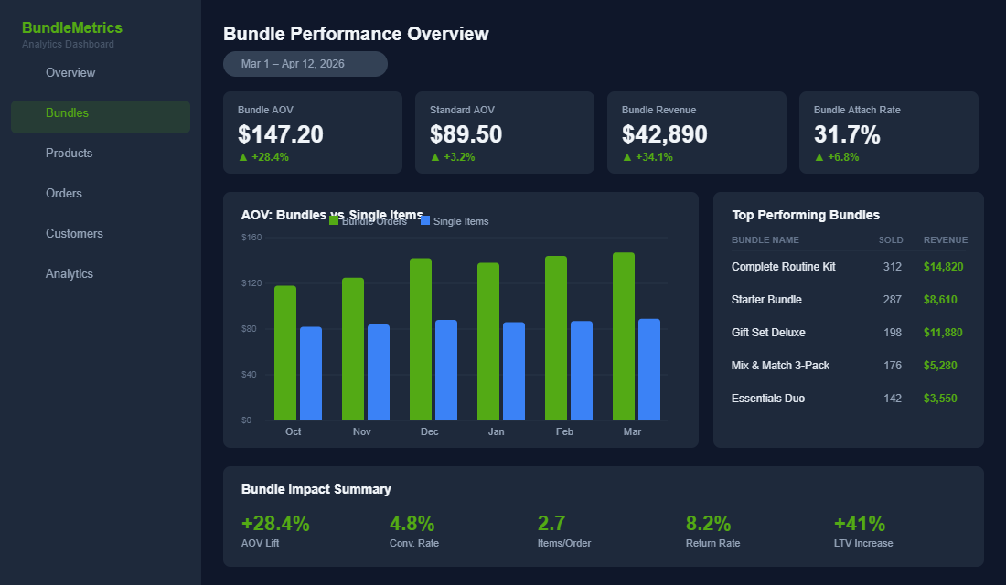Select the Mar bar in the AOV chart
This screenshot has height=585, width=1006.
(626, 338)
